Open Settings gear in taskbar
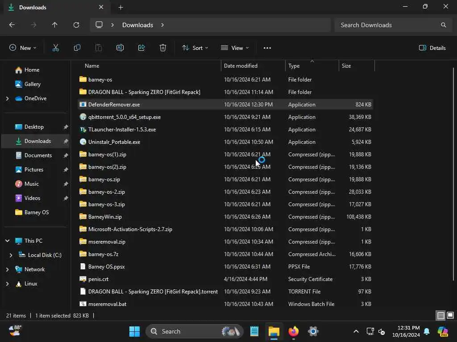 [313, 331]
